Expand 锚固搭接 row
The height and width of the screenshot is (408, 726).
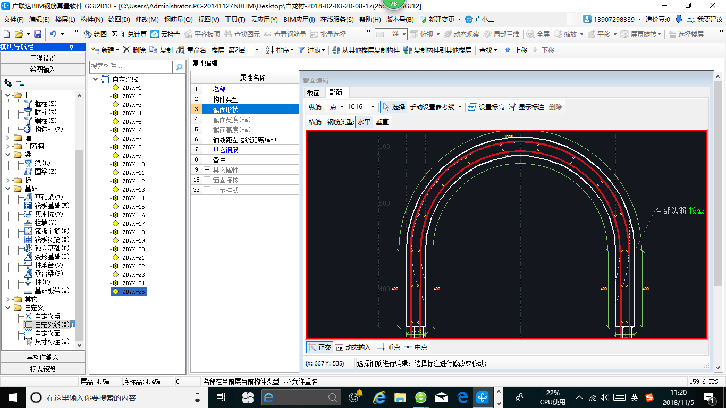(x=207, y=180)
